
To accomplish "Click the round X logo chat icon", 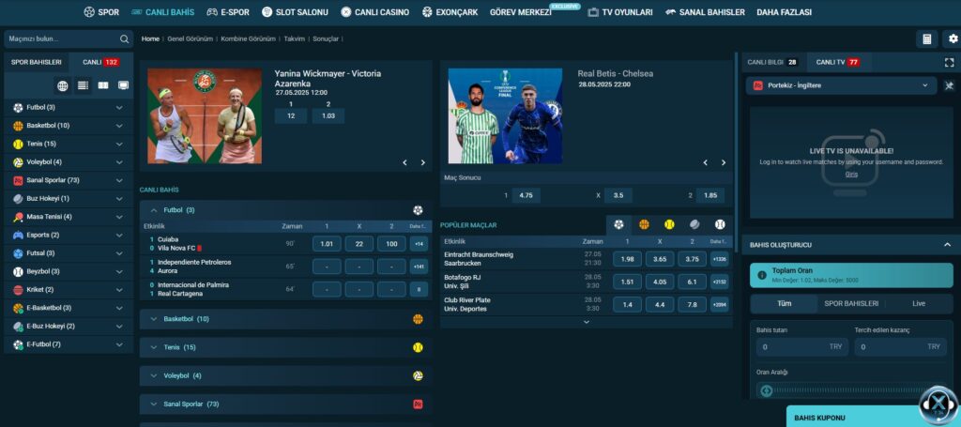I will click(938, 404).
